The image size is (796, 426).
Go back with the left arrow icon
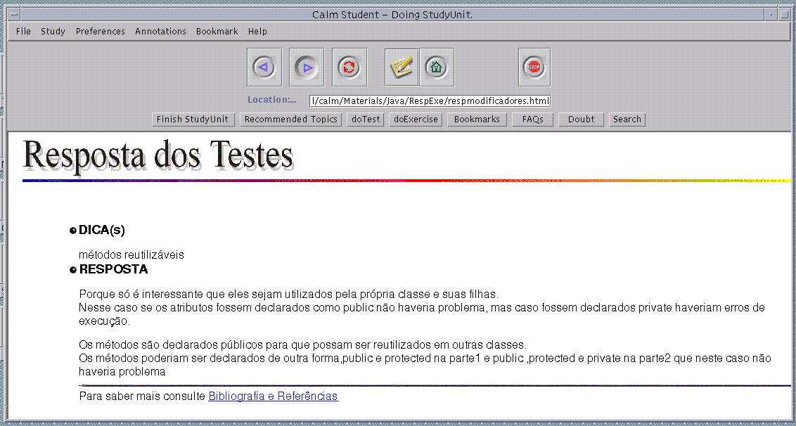(x=264, y=67)
